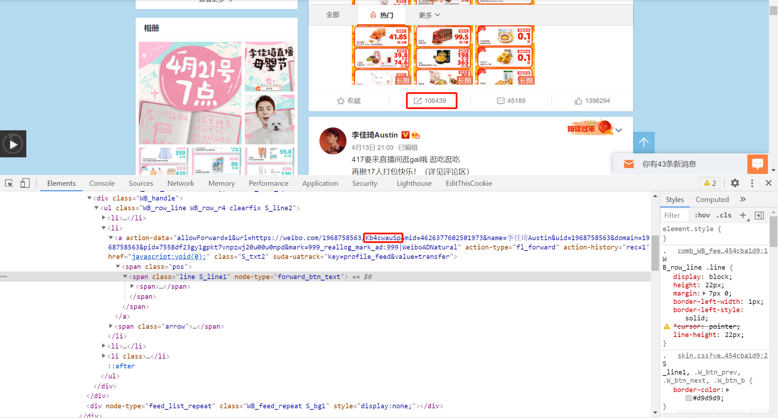This screenshot has height=418, width=778.
Task: Switch to the Network tab
Action: tap(180, 183)
